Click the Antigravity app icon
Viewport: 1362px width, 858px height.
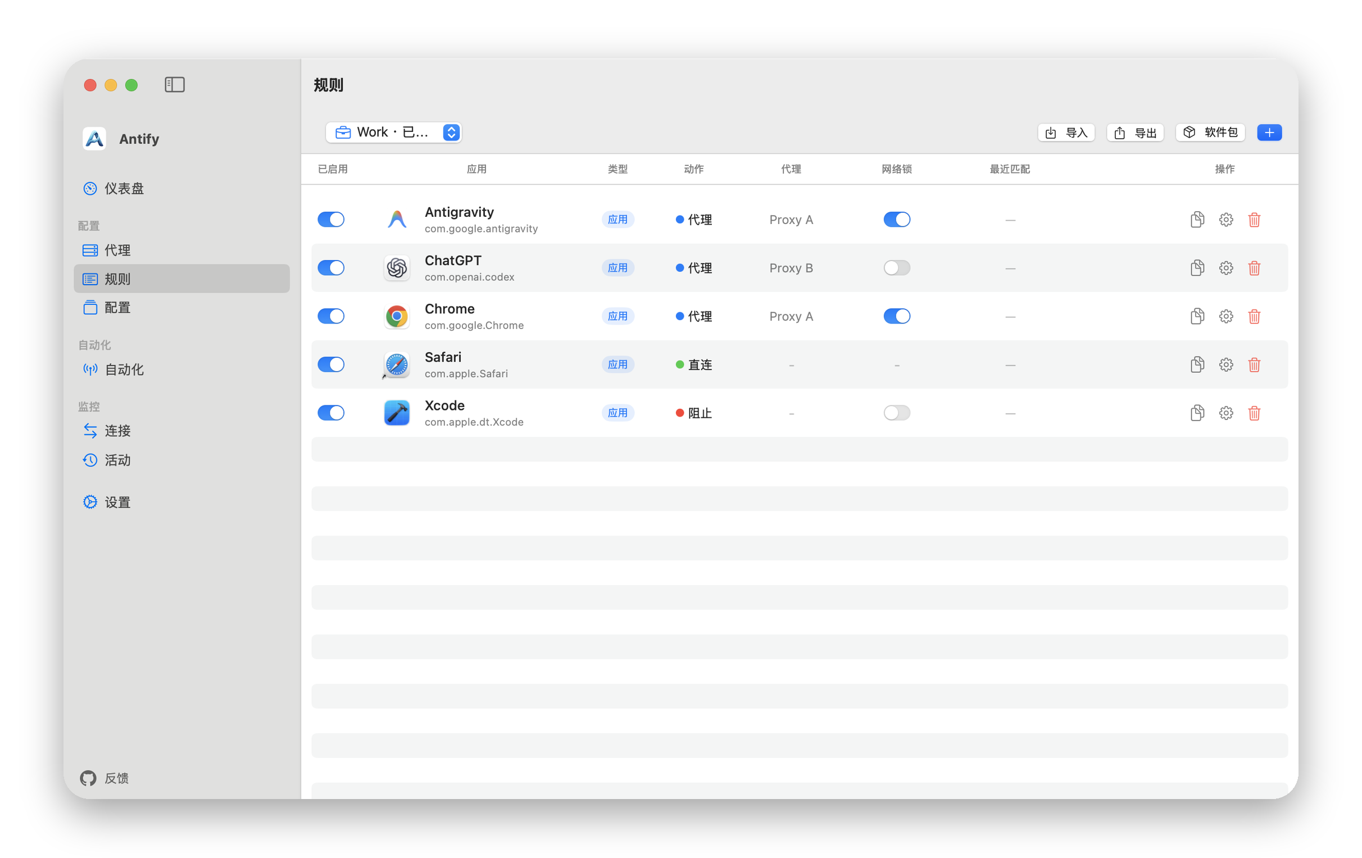[x=397, y=220]
